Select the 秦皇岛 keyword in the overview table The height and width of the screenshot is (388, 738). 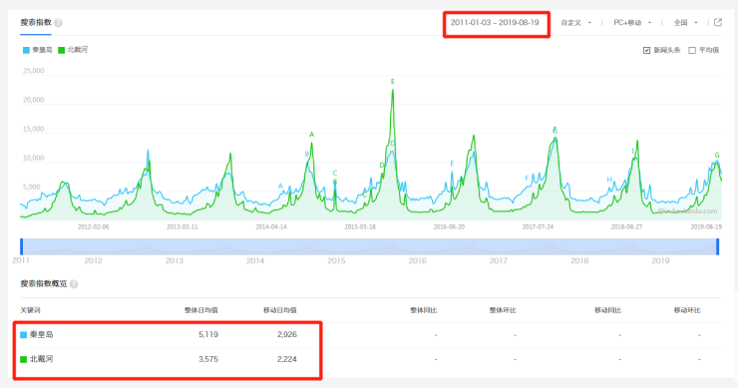click(x=42, y=335)
